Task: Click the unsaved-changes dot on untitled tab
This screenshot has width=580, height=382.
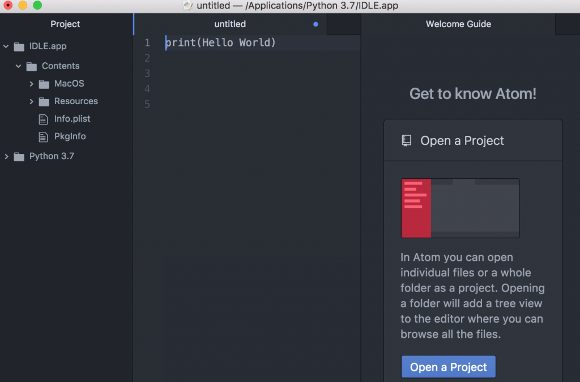Action: click(315, 24)
